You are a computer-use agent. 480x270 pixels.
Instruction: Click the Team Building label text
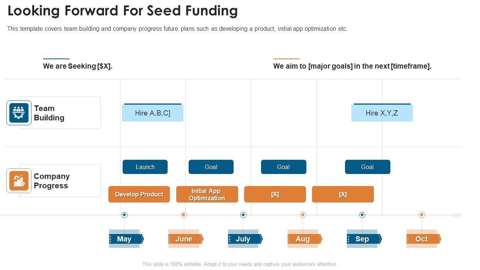pos(49,113)
